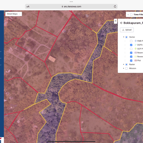Screen dimensions: 143x143
Task: Click the DGPS layer line icon
Action: [x=135, y=45]
